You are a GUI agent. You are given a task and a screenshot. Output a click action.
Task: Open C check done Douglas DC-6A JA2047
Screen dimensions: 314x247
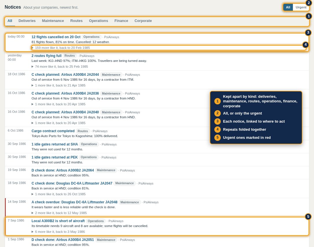tap(72, 183)
